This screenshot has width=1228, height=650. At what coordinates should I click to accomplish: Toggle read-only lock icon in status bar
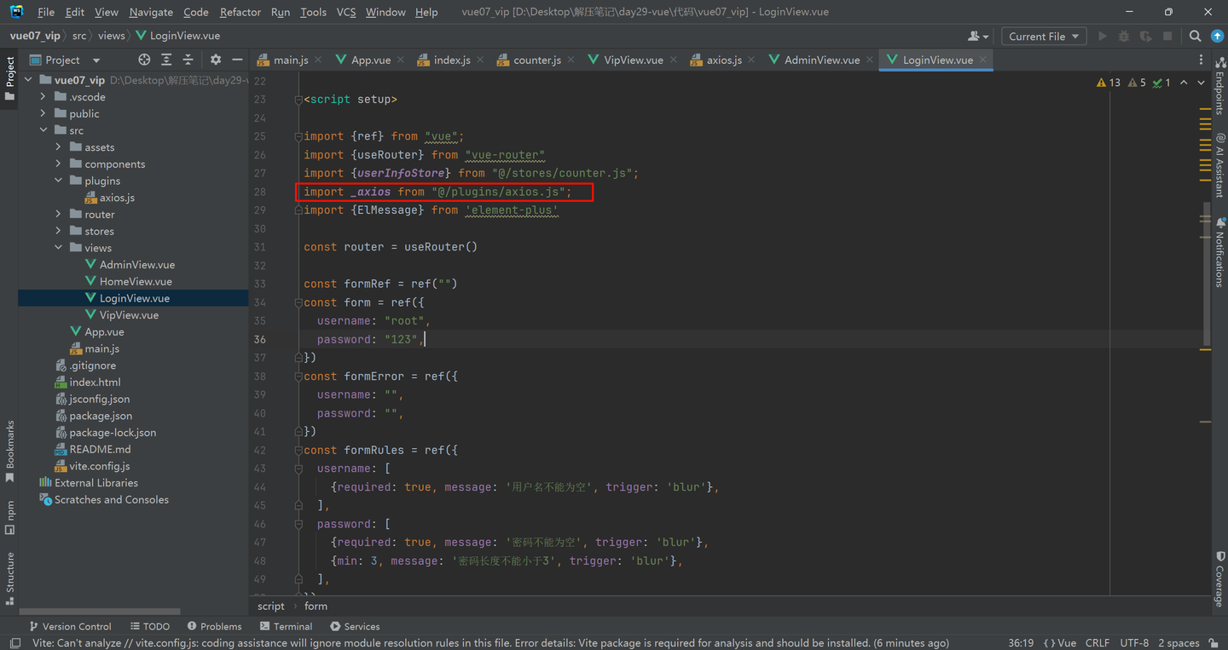pyautogui.click(x=1214, y=642)
